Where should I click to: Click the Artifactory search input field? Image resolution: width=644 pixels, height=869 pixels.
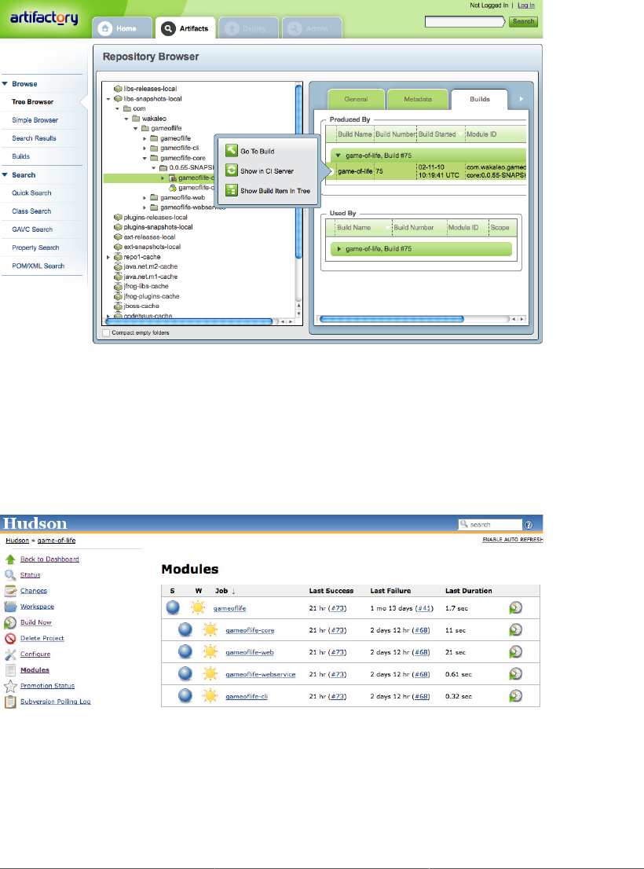click(465, 22)
